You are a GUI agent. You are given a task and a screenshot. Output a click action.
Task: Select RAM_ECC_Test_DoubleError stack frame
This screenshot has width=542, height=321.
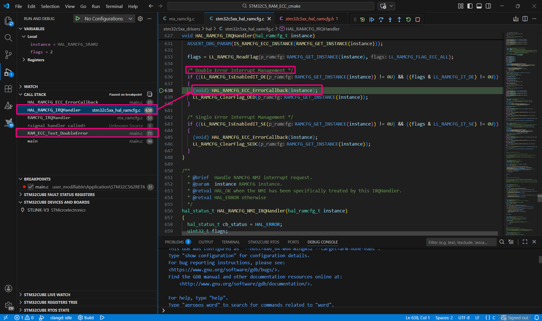click(x=87, y=133)
